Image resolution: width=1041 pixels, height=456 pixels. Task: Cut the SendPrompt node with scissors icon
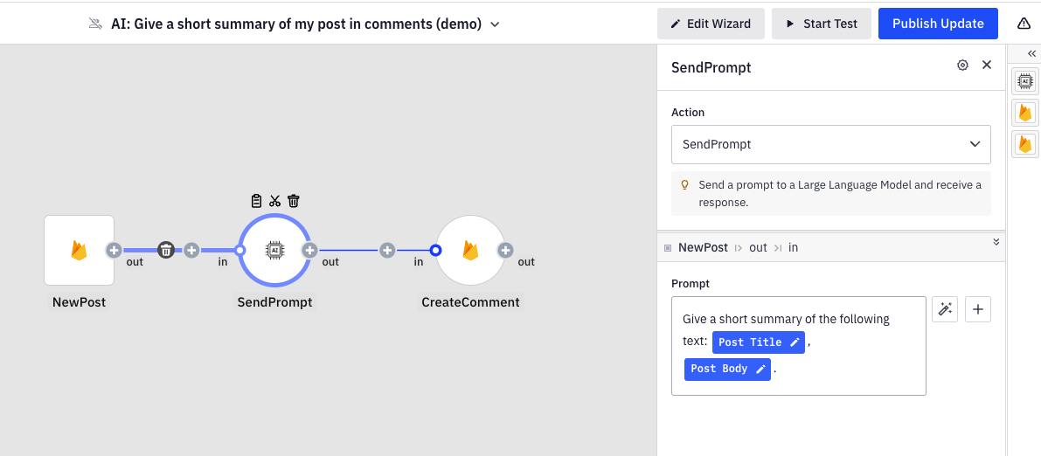[274, 201]
